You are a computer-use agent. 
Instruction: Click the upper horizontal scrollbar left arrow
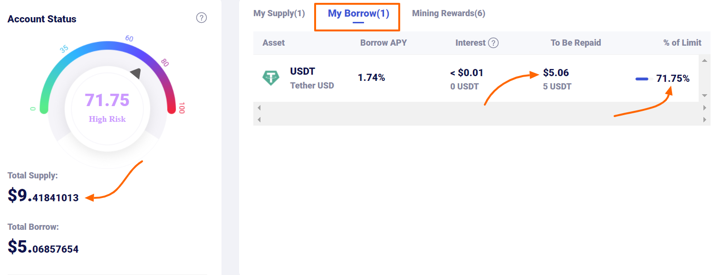tap(259, 108)
